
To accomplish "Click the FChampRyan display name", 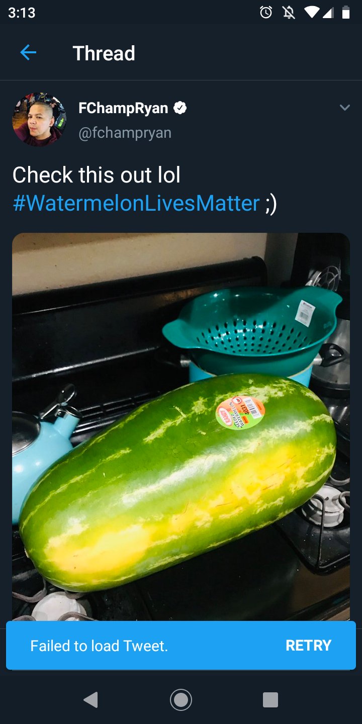I will point(123,108).
